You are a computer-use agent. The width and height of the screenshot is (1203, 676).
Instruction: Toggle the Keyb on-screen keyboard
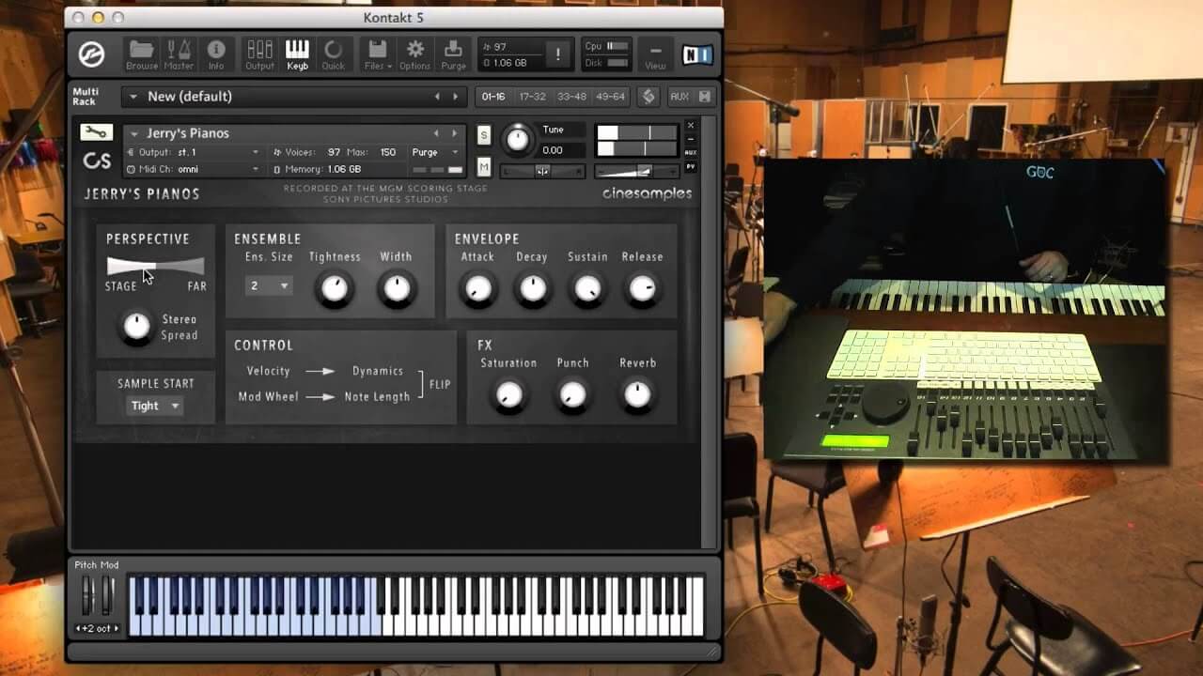(x=297, y=54)
